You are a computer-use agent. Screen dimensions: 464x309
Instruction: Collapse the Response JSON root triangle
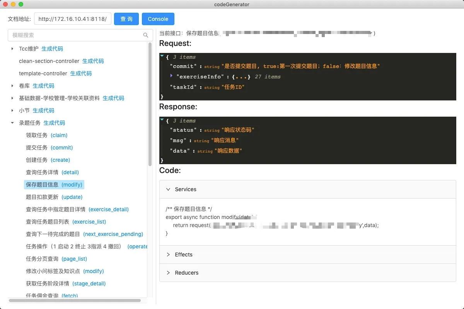(162, 120)
